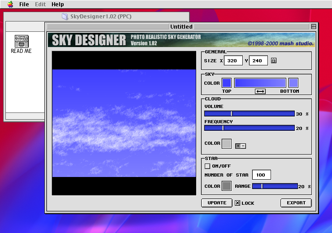Viewport: 332px width, 233px height.
Task: Click the cloud color minus button
Action: 243,146
